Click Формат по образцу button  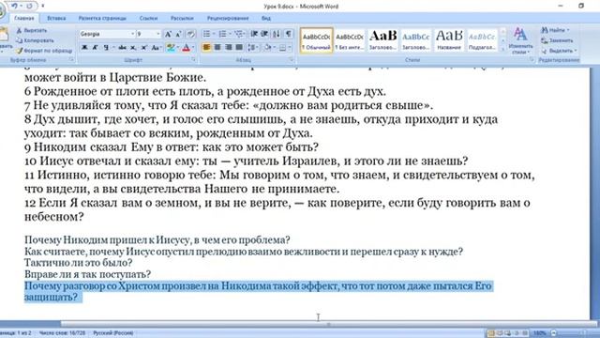click(44, 50)
